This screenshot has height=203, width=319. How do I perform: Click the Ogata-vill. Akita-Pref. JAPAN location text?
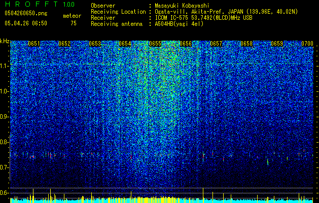coord(226,12)
